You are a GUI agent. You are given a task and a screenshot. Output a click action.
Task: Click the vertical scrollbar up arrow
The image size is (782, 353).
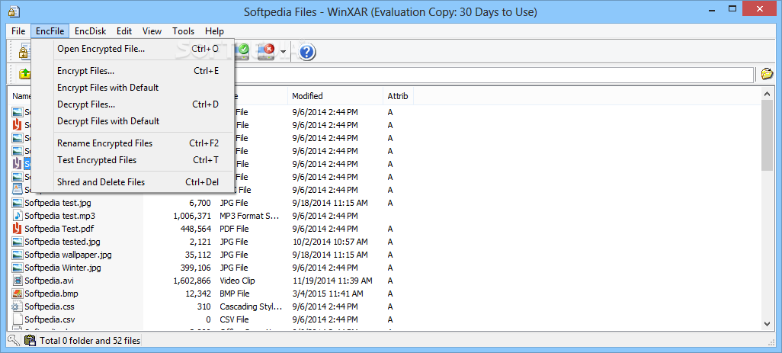pos(767,94)
